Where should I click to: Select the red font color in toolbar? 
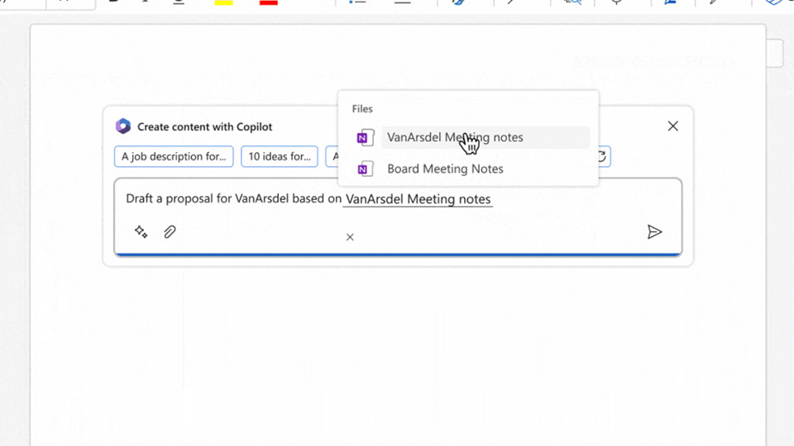click(x=268, y=2)
